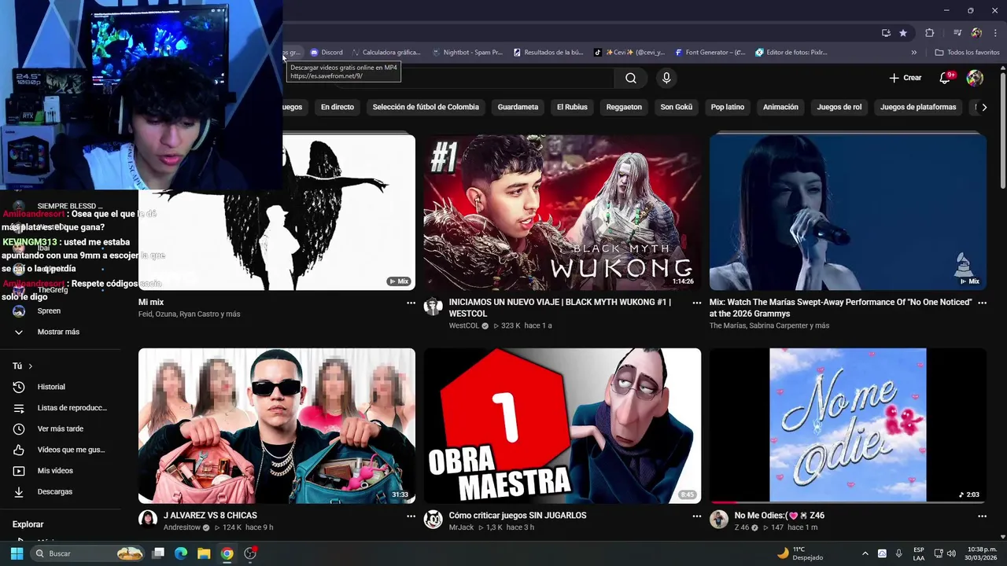Viewport: 1007px width, 566px height.
Task: Activate voice search microphone
Action: tap(666, 78)
